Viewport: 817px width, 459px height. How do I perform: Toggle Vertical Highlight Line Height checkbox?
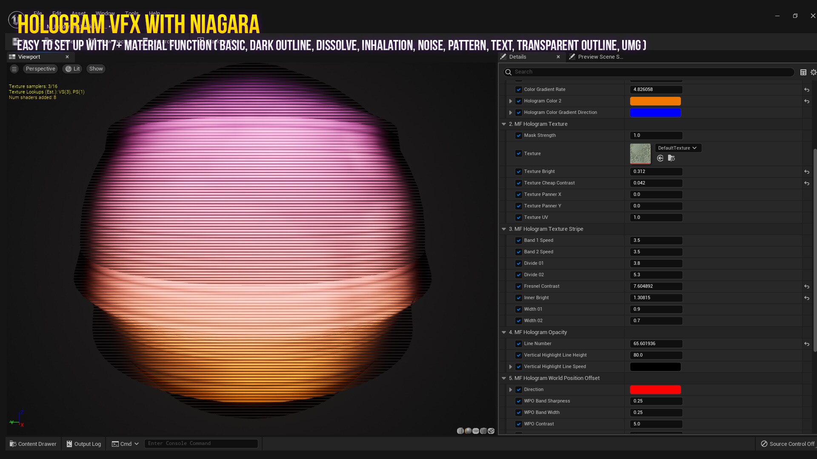coord(518,355)
